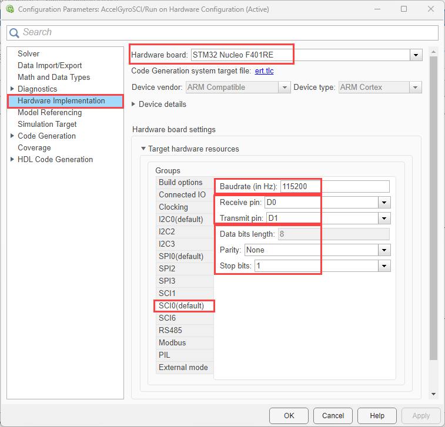Open the Parity dropdown

(x=384, y=250)
